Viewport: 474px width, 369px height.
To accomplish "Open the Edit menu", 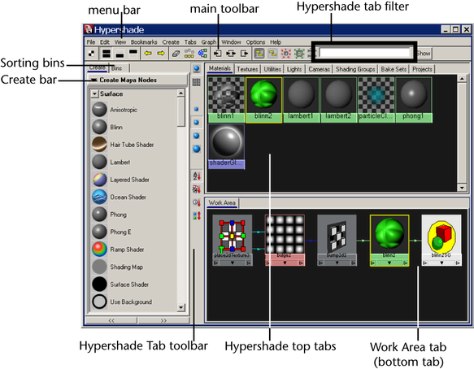I will pyautogui.click(x=105, y=42).
